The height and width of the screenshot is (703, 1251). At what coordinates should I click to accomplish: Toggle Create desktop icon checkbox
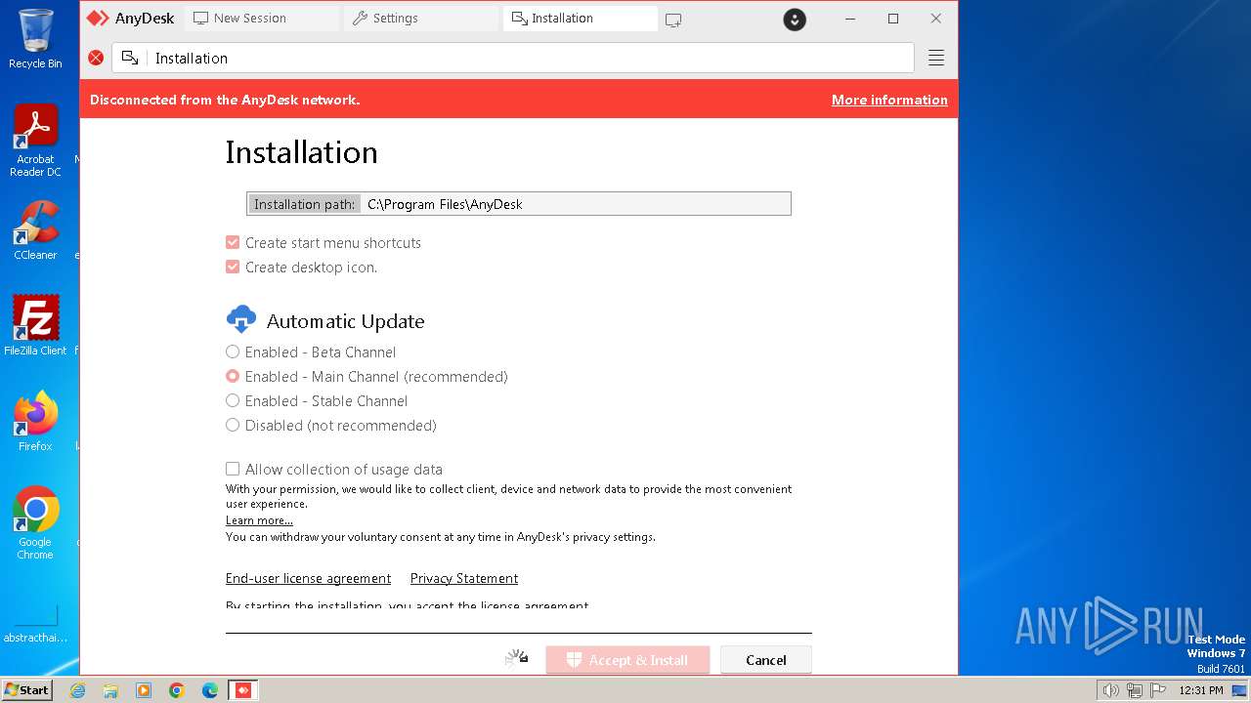[233, 267]
